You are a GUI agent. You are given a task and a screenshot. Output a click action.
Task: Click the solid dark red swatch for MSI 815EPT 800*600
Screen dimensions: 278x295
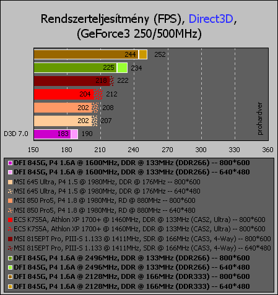point(10,239)
